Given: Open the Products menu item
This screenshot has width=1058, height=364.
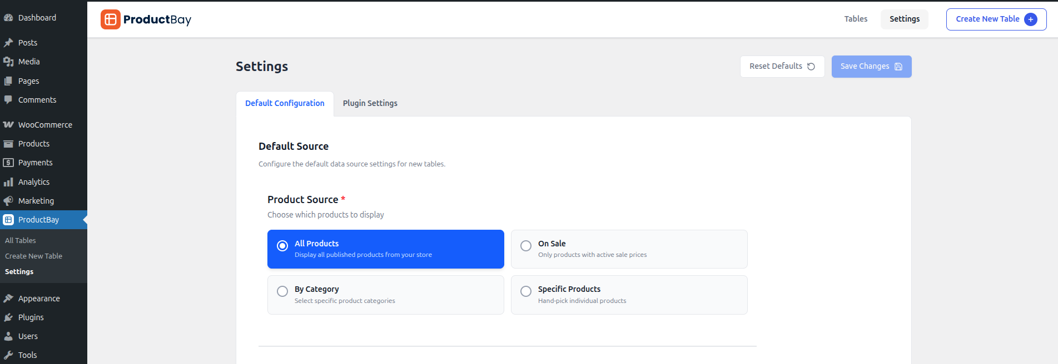Looking at the screenshot, I should tap(43, 144).
